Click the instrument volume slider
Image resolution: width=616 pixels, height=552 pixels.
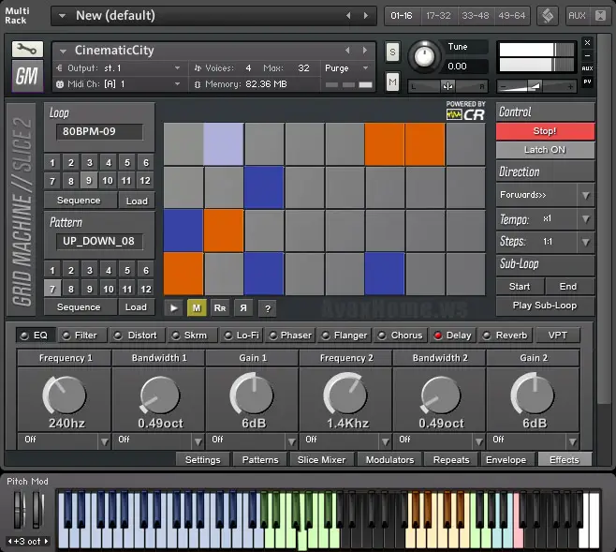click(x=536, y=86)
